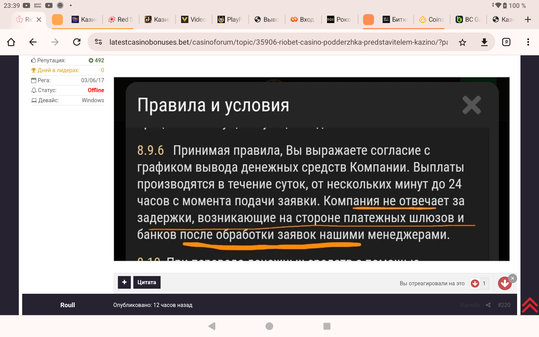Close the current Riobet tab
The width and height of the screenshot is (539, 337).
click(39, 19)
